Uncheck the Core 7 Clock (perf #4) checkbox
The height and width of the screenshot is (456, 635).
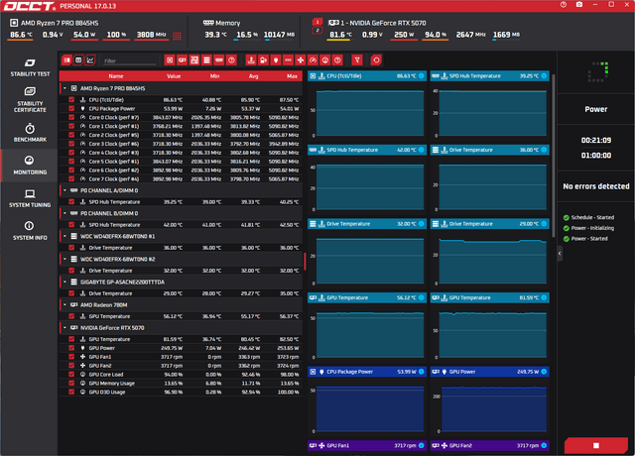(x=71, y=178)
